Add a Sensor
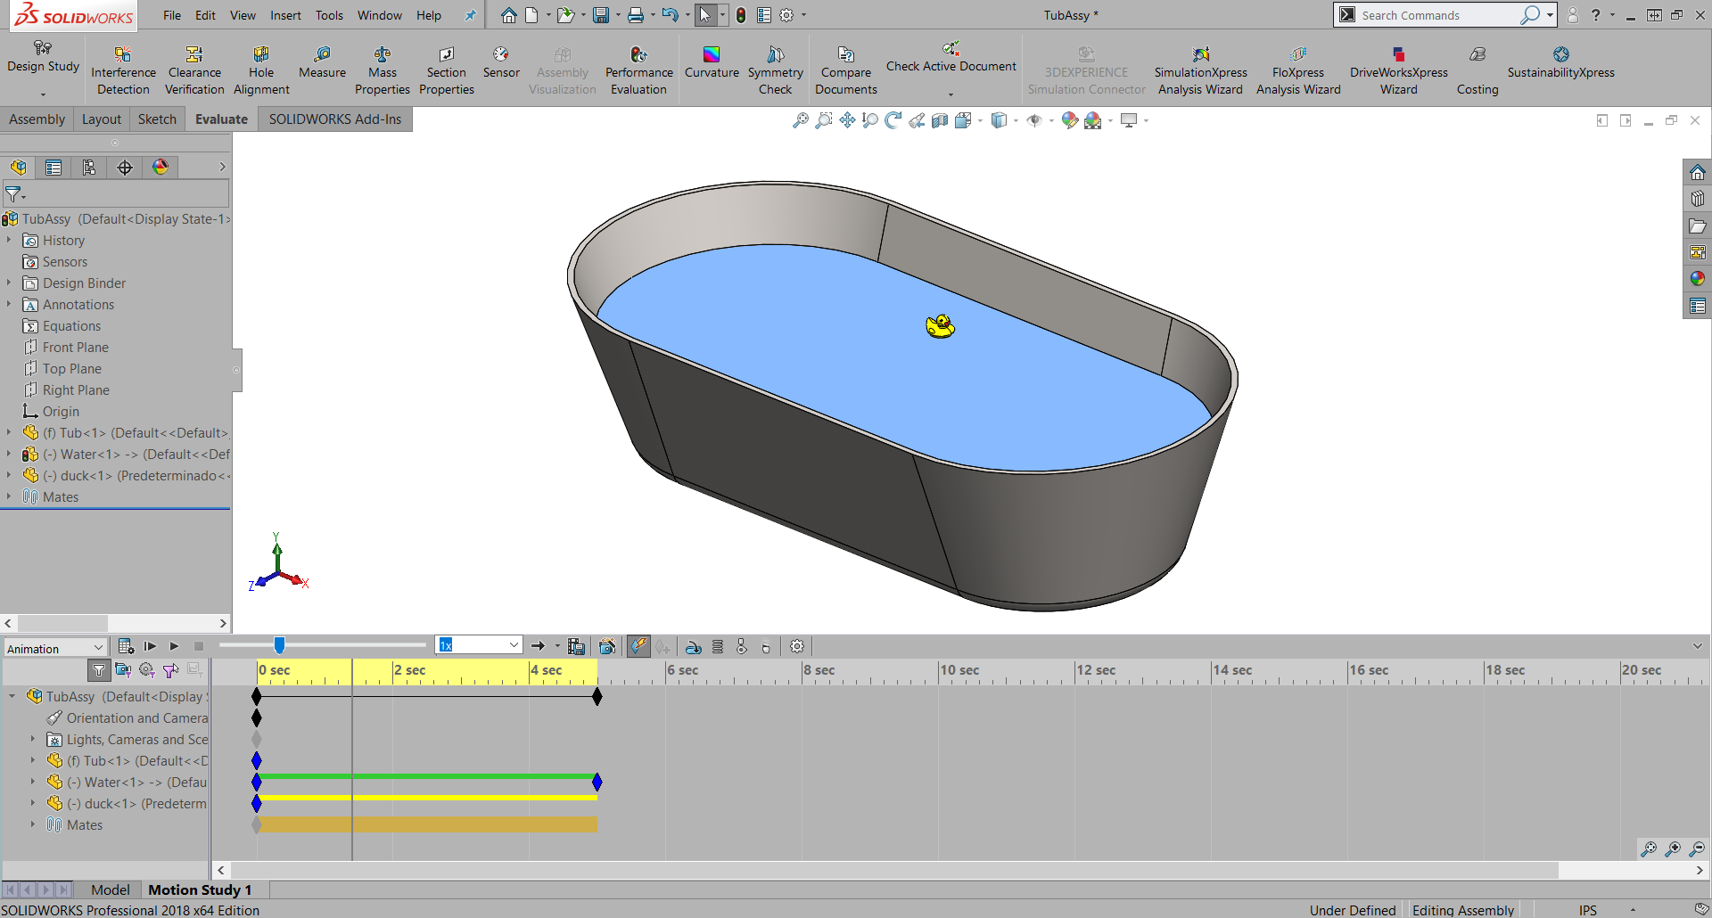The image size is (1712, 918). 501,62
